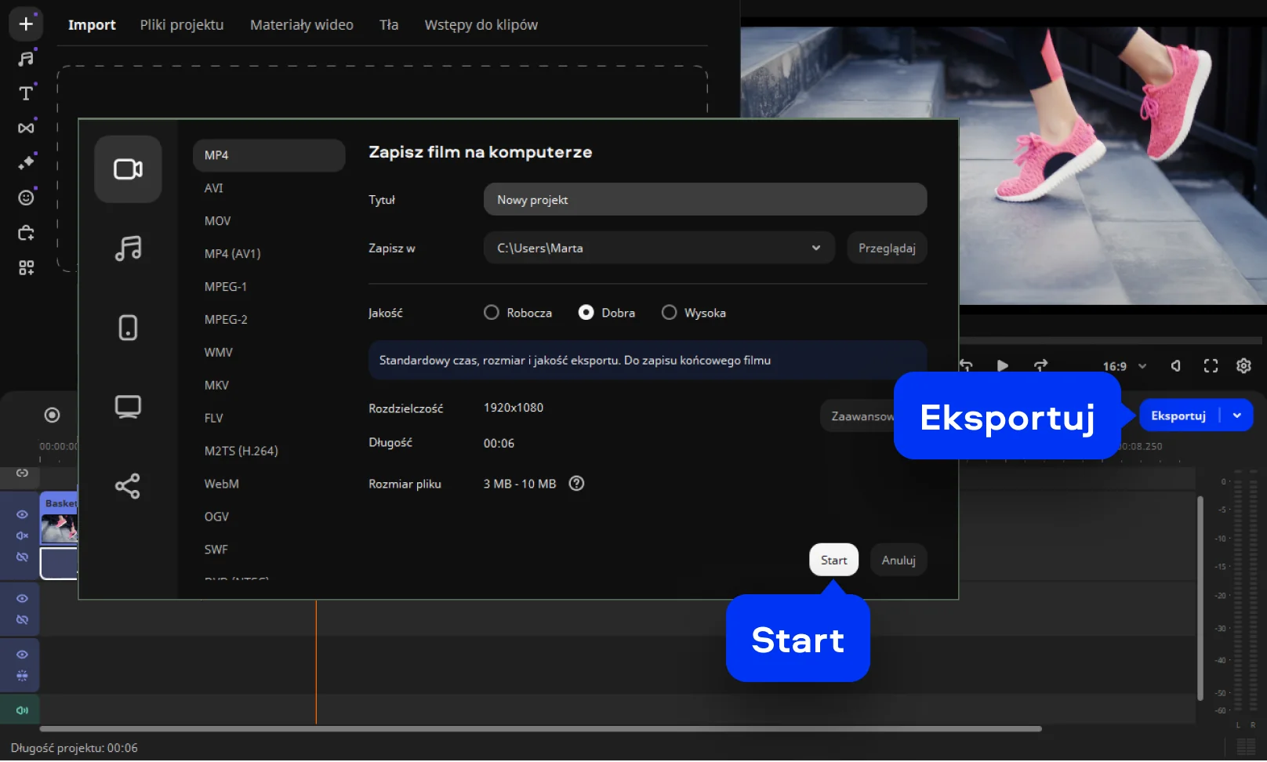Choose the MOV format from list
This screenshot has height=762, width=1267.
click(218, 221)
